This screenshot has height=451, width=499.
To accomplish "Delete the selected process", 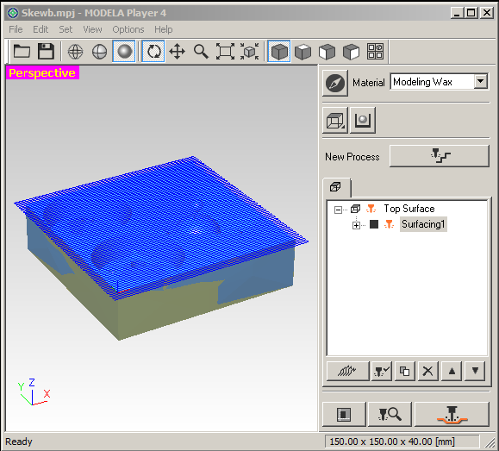I will [428, 371].
